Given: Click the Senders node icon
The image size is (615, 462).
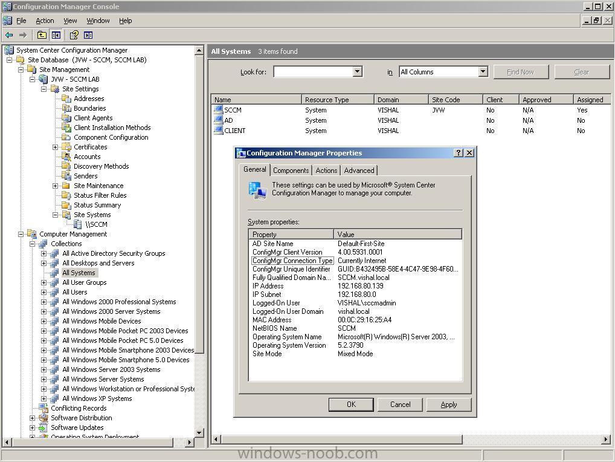Looking at the screenshot, I should [66, 176].
